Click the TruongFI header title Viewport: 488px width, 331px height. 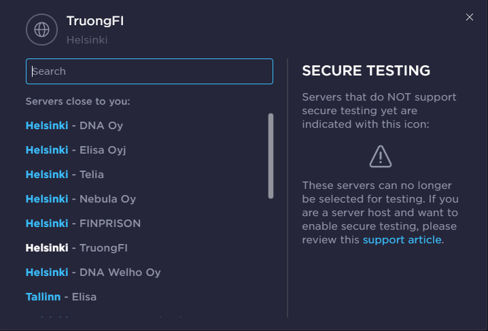95,21
